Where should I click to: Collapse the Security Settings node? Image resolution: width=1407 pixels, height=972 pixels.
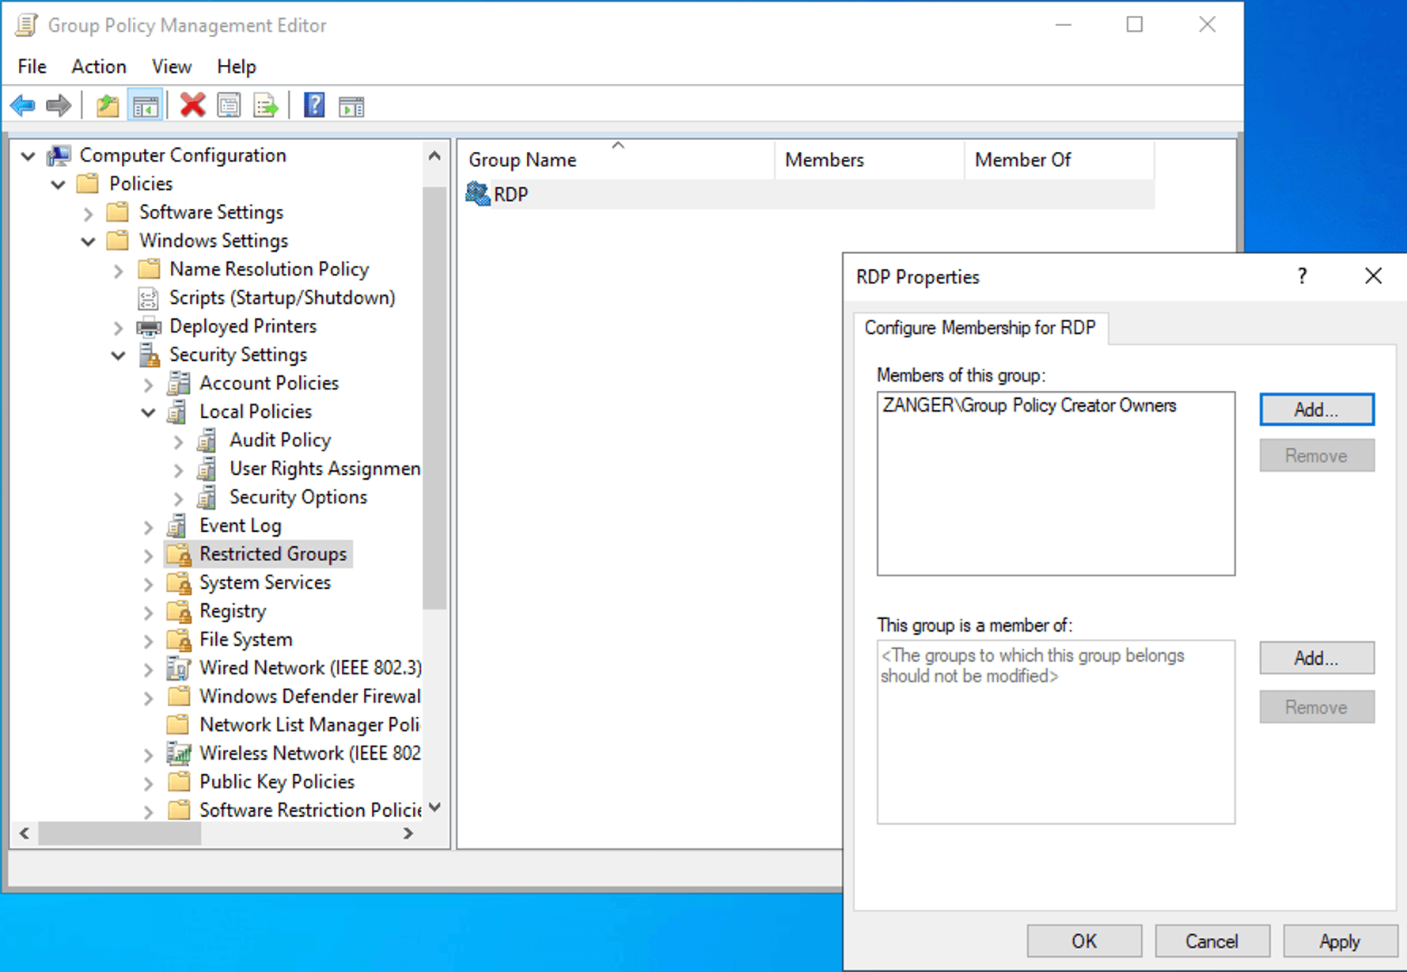[118, 355]
